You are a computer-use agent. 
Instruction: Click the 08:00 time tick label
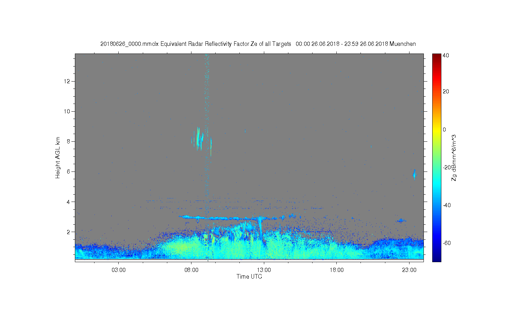[191, 270]
